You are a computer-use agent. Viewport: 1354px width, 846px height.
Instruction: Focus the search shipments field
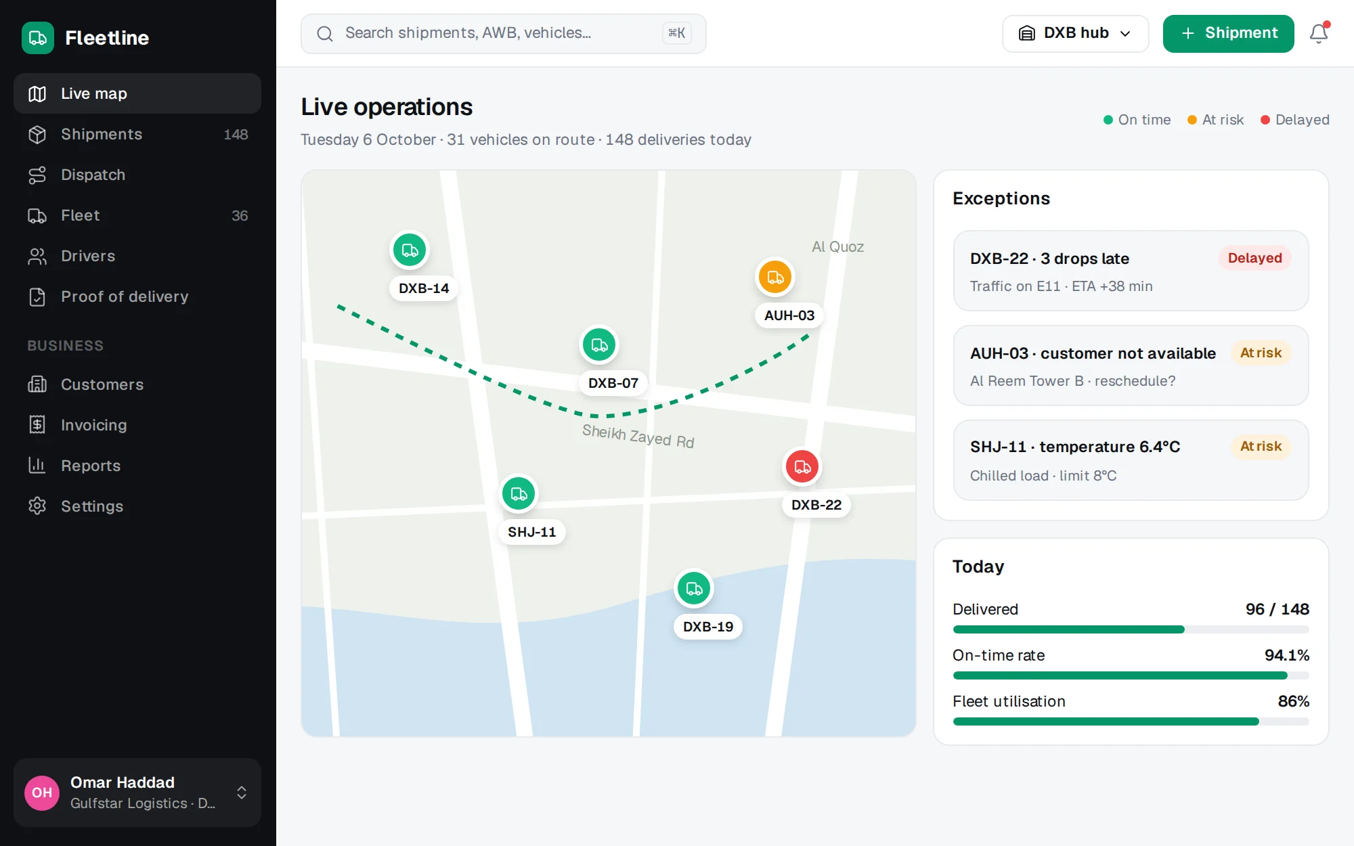(x=503, y=34)
